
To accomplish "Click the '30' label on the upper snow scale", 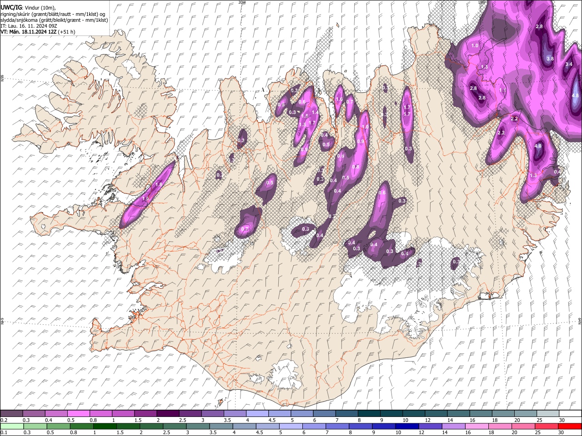I will tap(562, 420).
